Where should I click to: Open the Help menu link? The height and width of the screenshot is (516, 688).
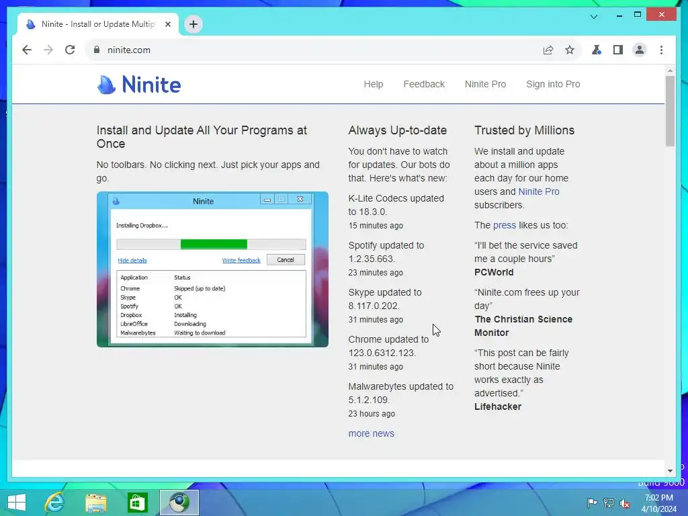tap(374, 84)
